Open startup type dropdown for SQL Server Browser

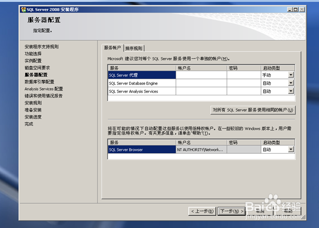click(291, 150)
